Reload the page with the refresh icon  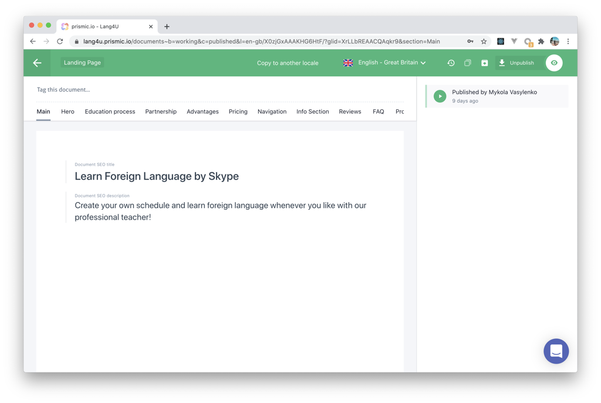pos(60,42)
